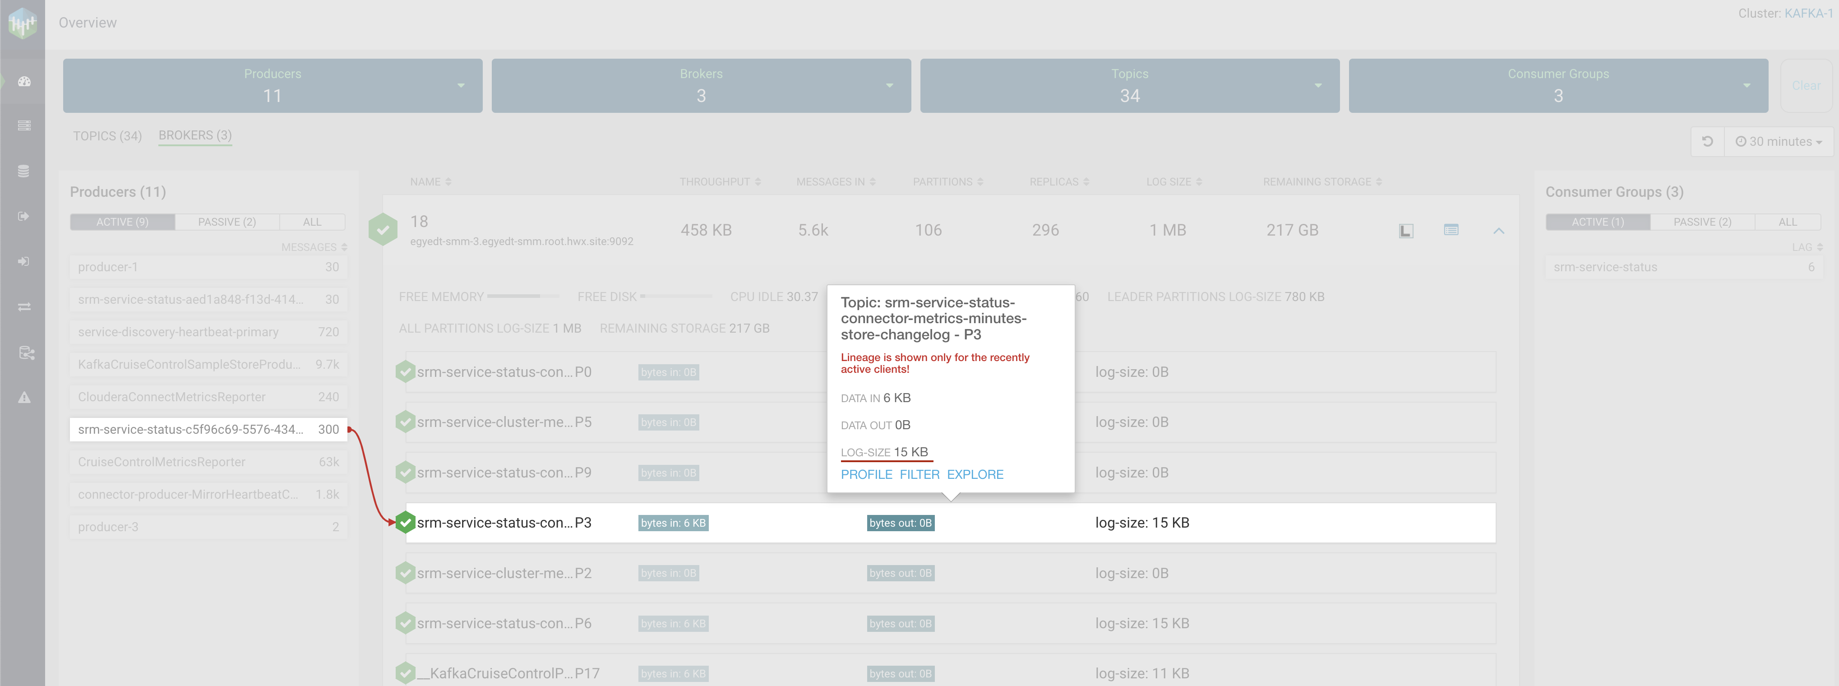This screenshot has width=1839, height=686.
Task: Click EXPLORE link in topic tooltip
Action: pos(975,475)
